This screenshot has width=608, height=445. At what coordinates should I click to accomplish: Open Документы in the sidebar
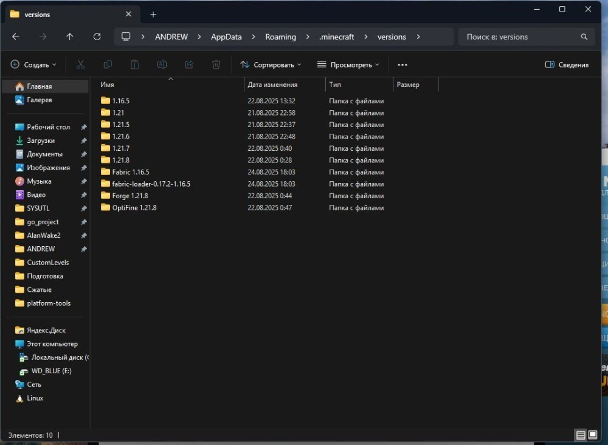click(46, 154)
